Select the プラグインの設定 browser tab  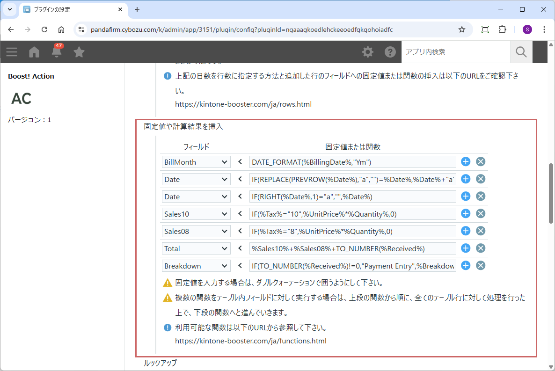(73, 9)
